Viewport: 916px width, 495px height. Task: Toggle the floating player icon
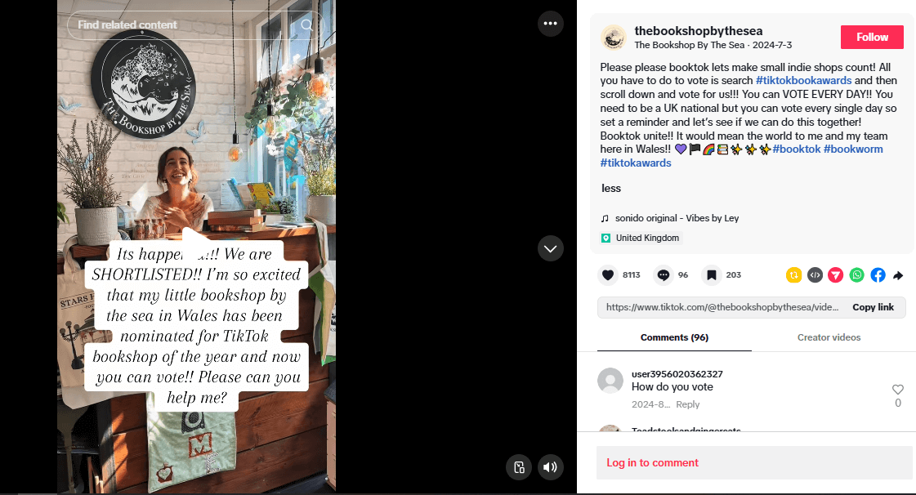click(x=519, y=467)
